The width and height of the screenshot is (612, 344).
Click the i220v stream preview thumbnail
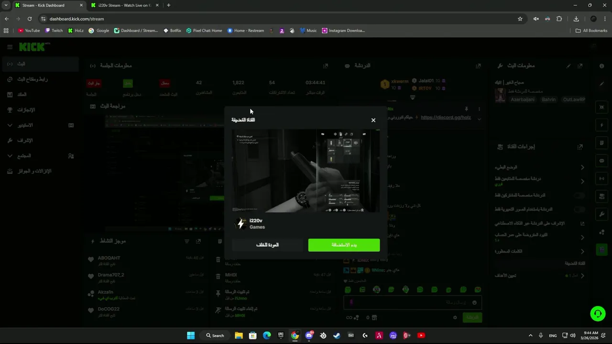(306, 171)
